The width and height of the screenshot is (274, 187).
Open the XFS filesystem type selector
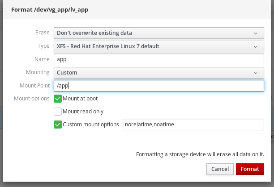[158, 46]
